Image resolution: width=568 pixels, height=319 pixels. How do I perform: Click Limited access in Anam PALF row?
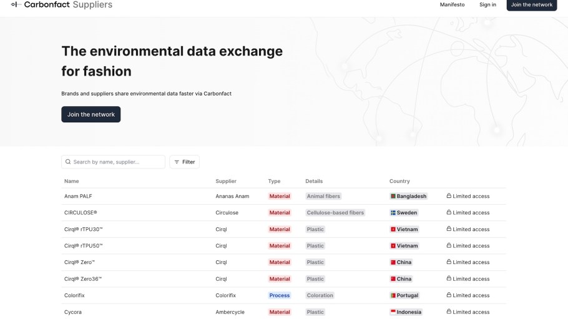coord(468,196)
